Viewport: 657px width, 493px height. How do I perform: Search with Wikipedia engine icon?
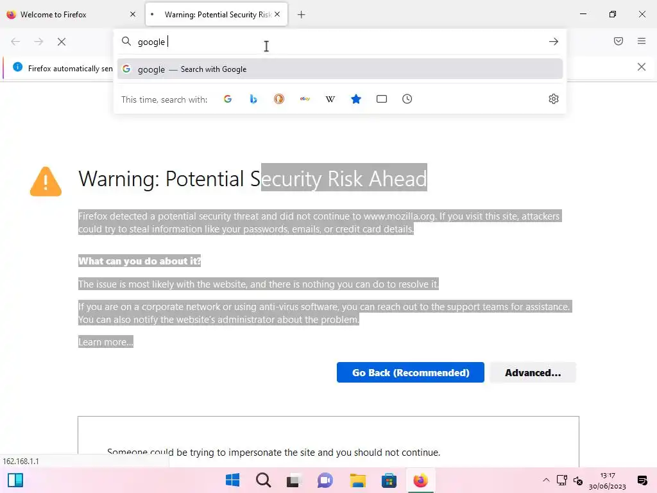(x=330, y=99)
